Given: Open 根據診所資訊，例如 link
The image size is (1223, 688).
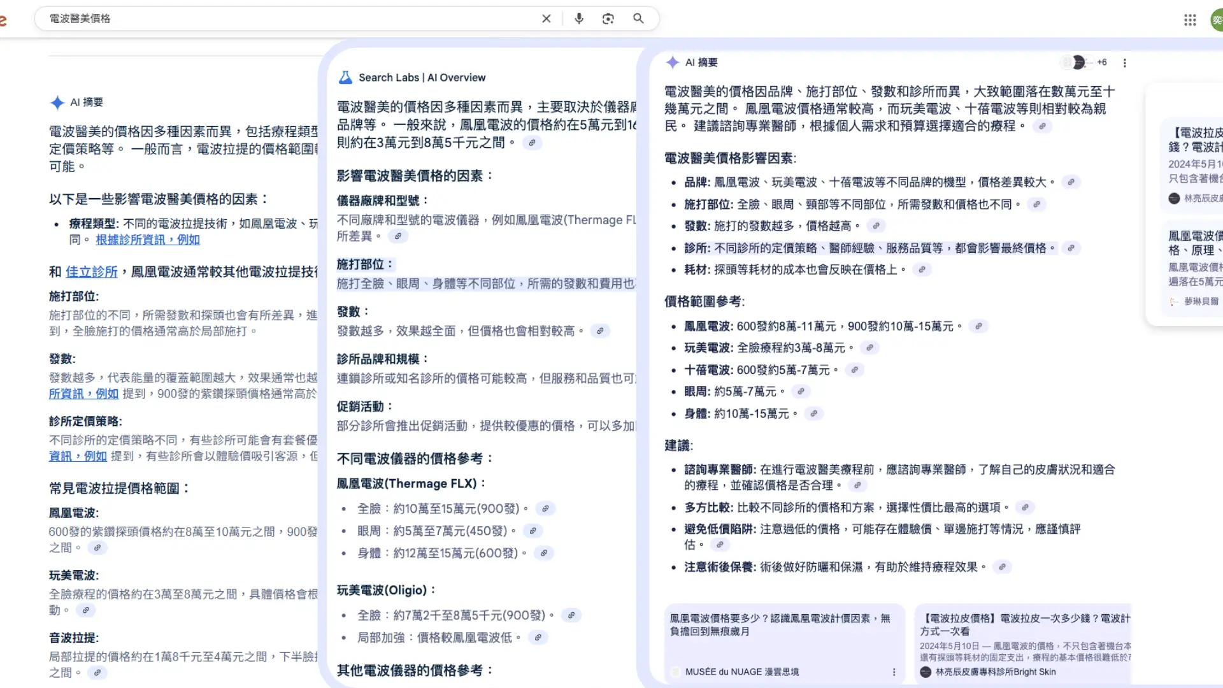Looking at the screenshot, I should [148, 240].
